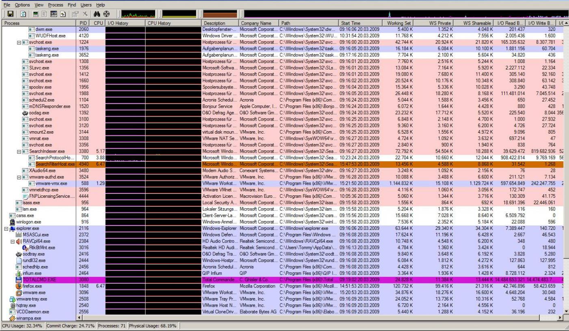Click the icon beside vmware.exe
The height and width of the screenshot is (331, 569).
coord(19,293)
